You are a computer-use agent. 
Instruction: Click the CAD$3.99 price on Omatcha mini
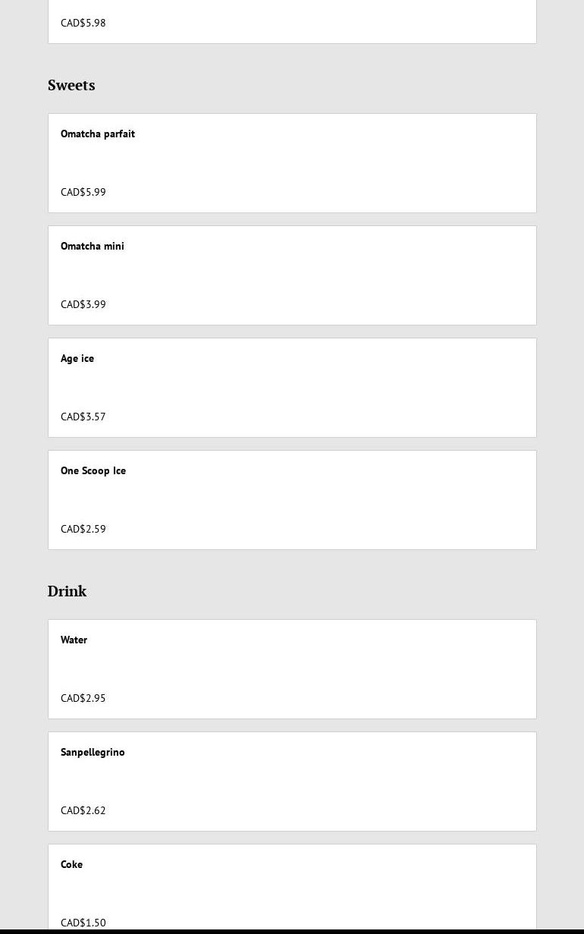(x=83, y=305)
